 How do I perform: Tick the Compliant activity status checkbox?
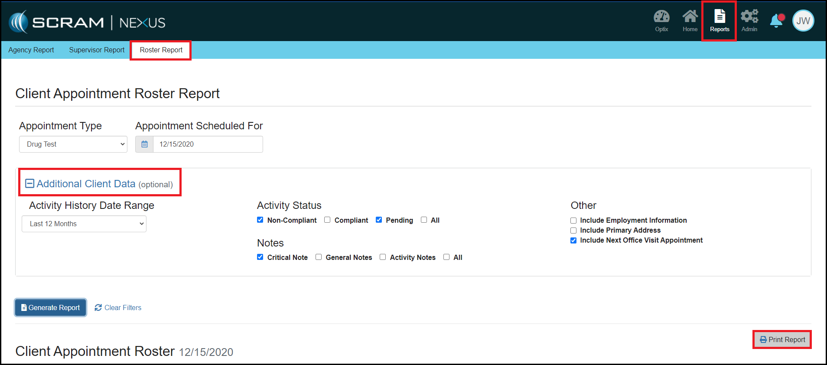(x=327, y=220)
